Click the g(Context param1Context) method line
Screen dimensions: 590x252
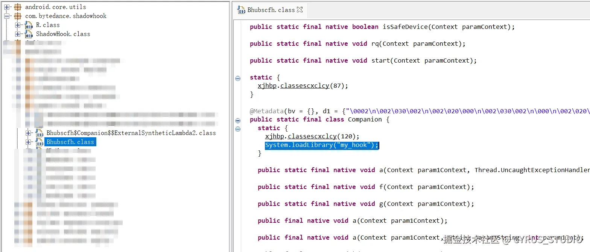point(366,204)
